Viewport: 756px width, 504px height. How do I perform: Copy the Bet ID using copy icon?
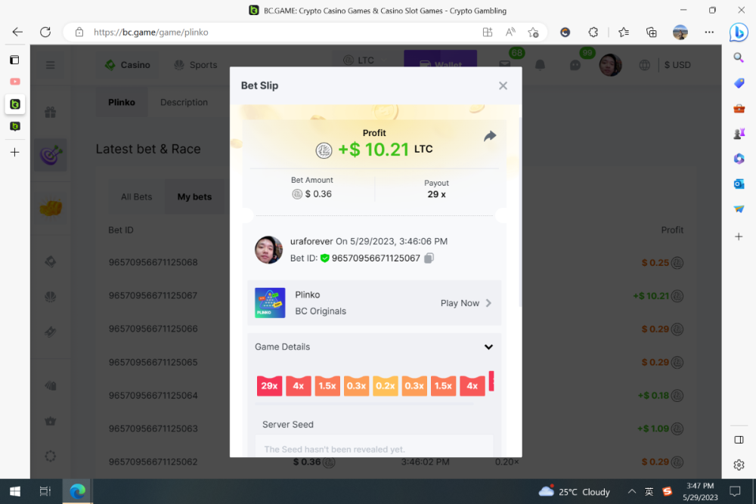tap(428, 258)
